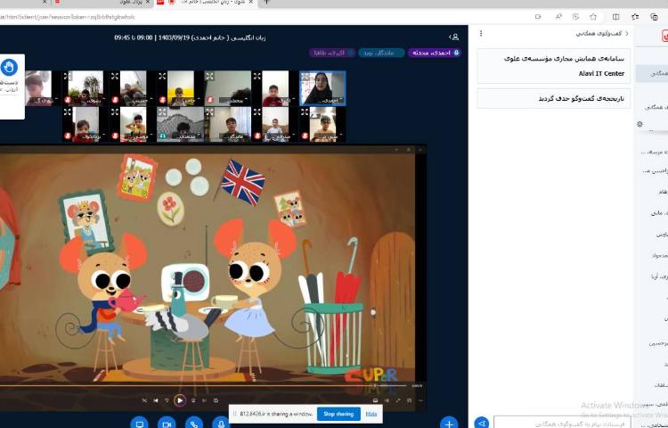Click the camera indicator icon in address bar
668x428 pixels.
(x=538, y=17)
